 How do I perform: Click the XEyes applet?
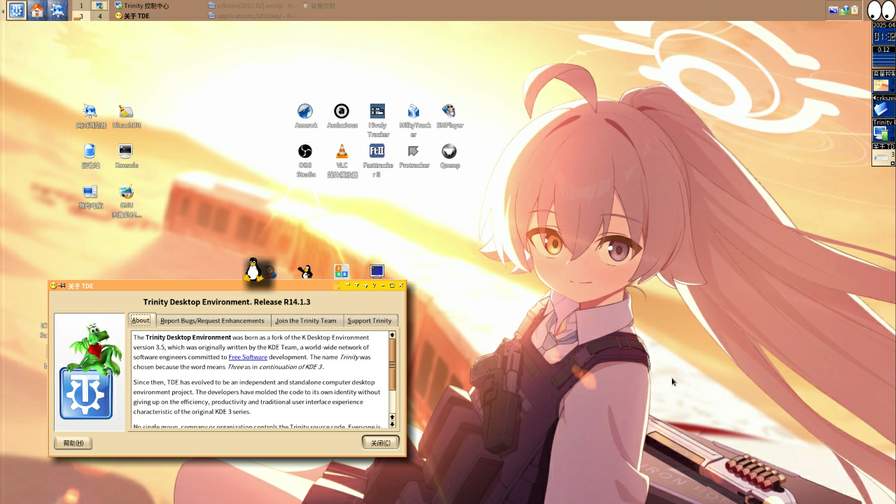coord(881,10)
